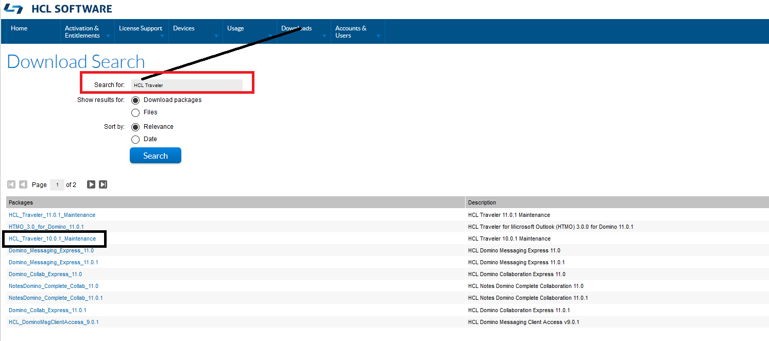Go to first page arrow icon
This screenshot has height=341, width=769.
pyautogui.click(x=11, y=184)
